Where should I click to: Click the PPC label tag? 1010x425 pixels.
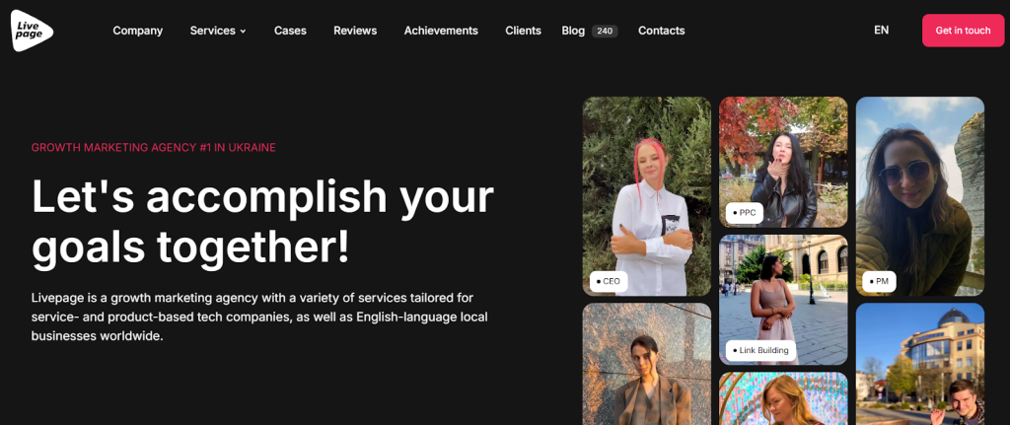point(744,213)
